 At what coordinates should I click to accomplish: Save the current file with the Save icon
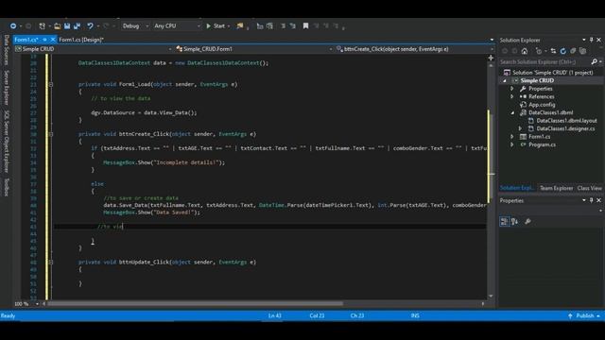click(67, 25)
